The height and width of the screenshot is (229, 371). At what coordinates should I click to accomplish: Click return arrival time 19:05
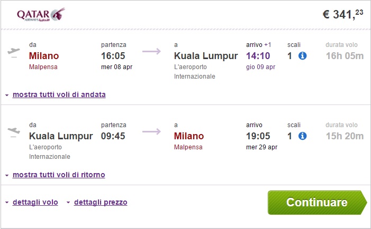[258, 136]
